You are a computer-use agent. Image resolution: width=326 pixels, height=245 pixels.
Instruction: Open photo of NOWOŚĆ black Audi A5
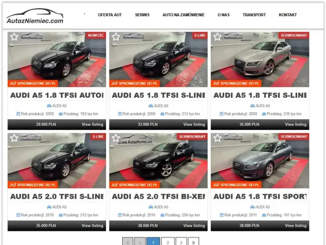point(57,59)
